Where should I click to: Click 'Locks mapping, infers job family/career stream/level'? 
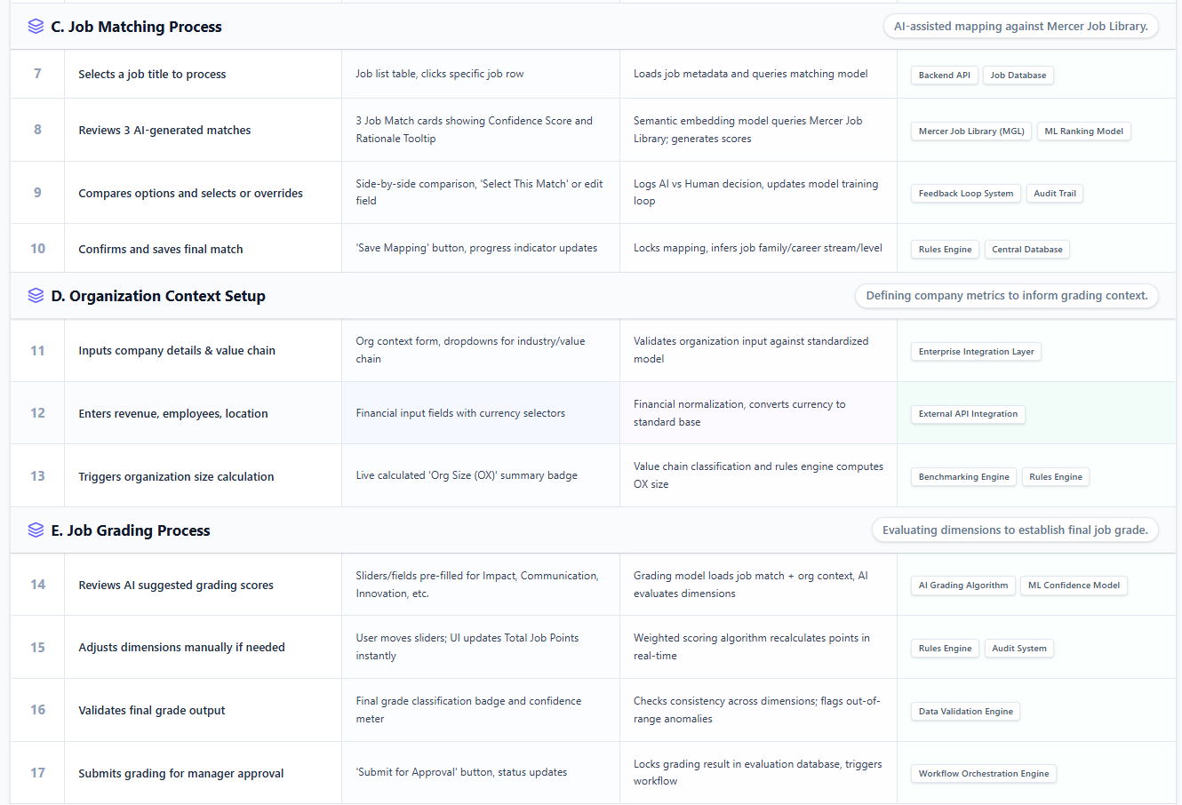click(758, 248)
